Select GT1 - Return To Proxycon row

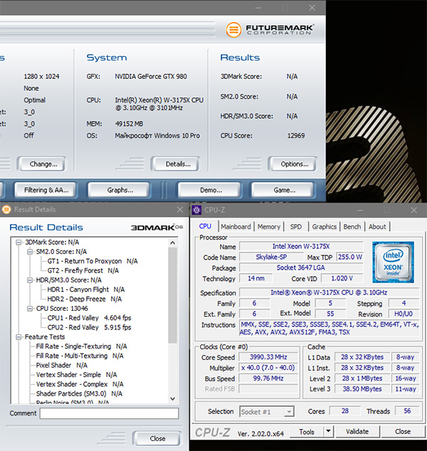93,261
